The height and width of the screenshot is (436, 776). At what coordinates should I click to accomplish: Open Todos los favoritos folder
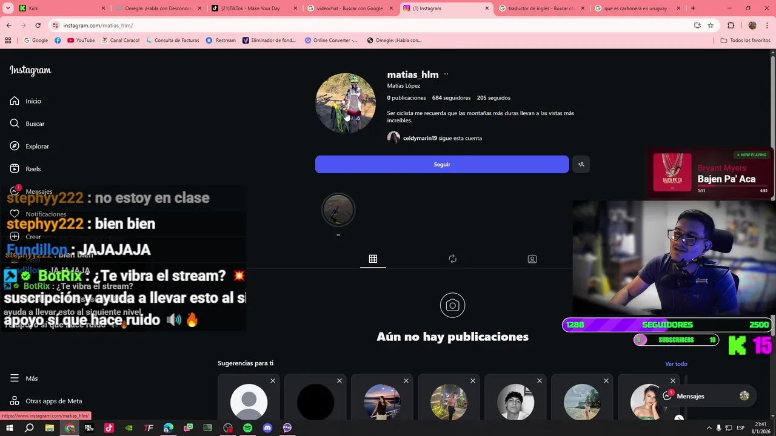tap(745, 41)
